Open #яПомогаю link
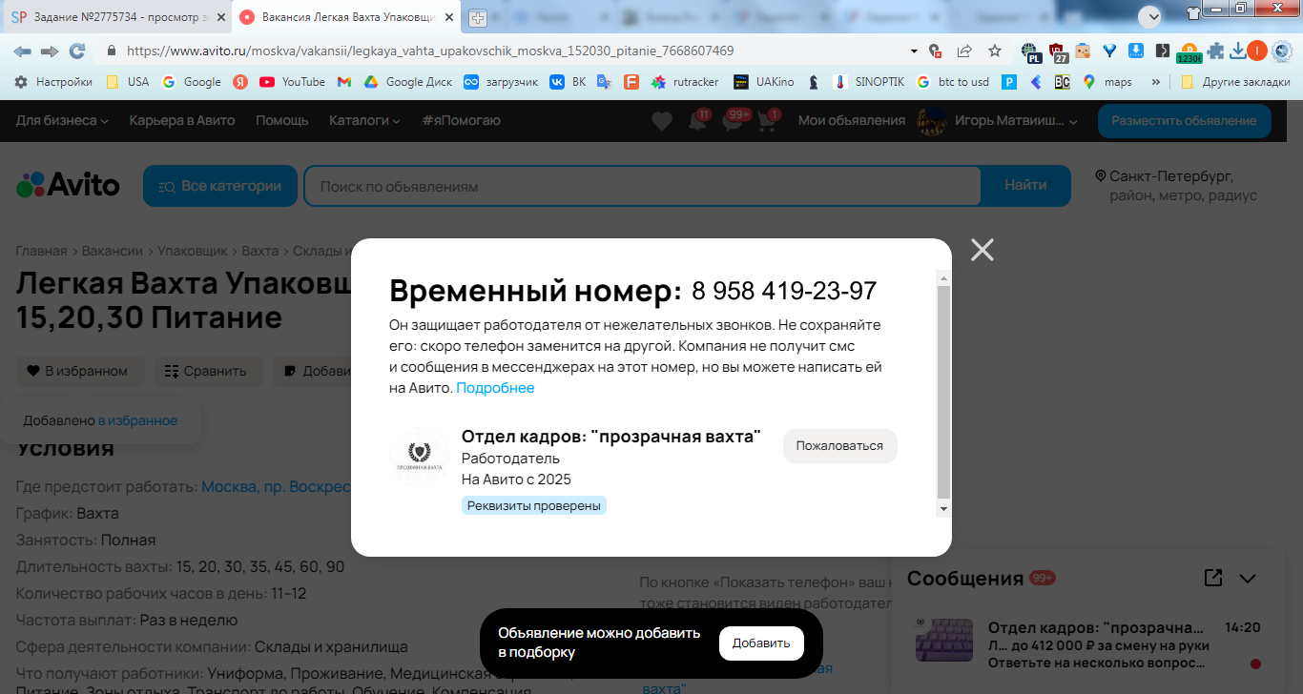1303x694 pixels. (462, 121)
